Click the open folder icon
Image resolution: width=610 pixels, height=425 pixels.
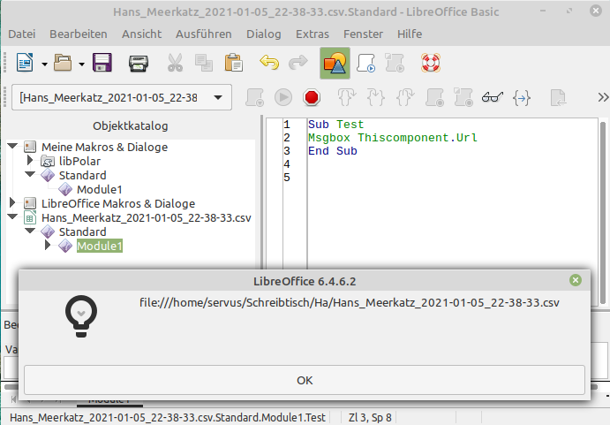[x=63, y=63]
